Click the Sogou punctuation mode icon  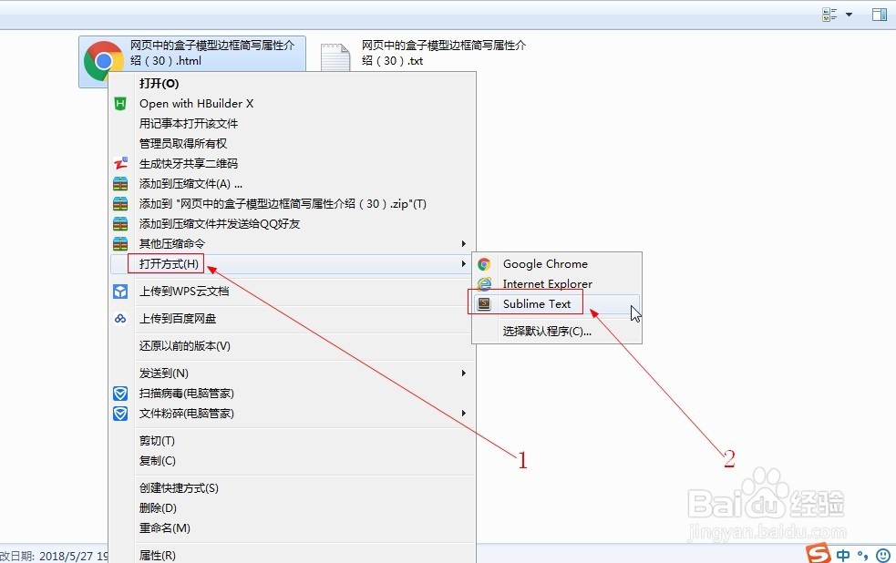862,556
